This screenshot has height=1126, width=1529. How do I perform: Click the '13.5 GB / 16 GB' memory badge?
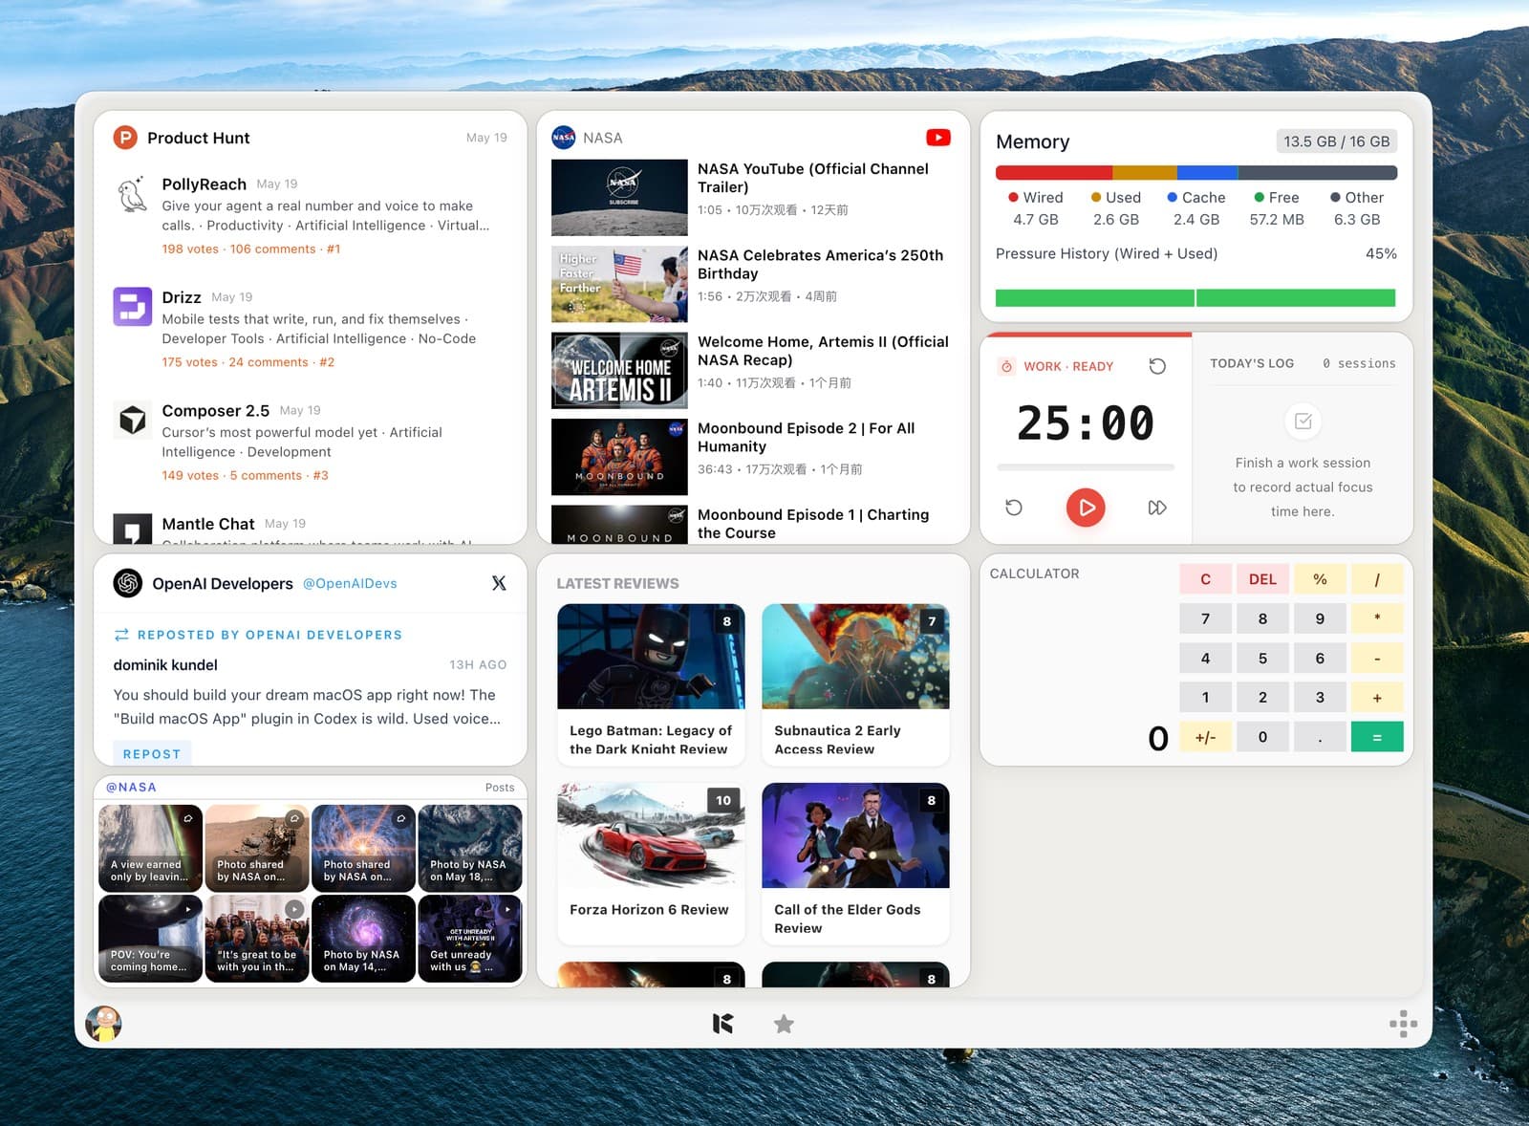[1336, 141]
